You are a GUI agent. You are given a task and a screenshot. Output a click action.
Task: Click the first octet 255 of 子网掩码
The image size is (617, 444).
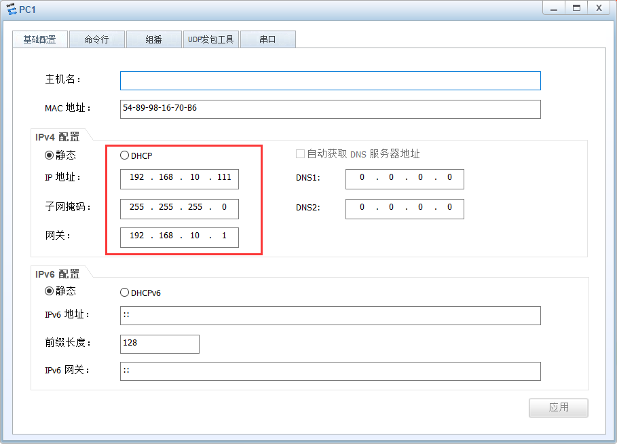136,207
